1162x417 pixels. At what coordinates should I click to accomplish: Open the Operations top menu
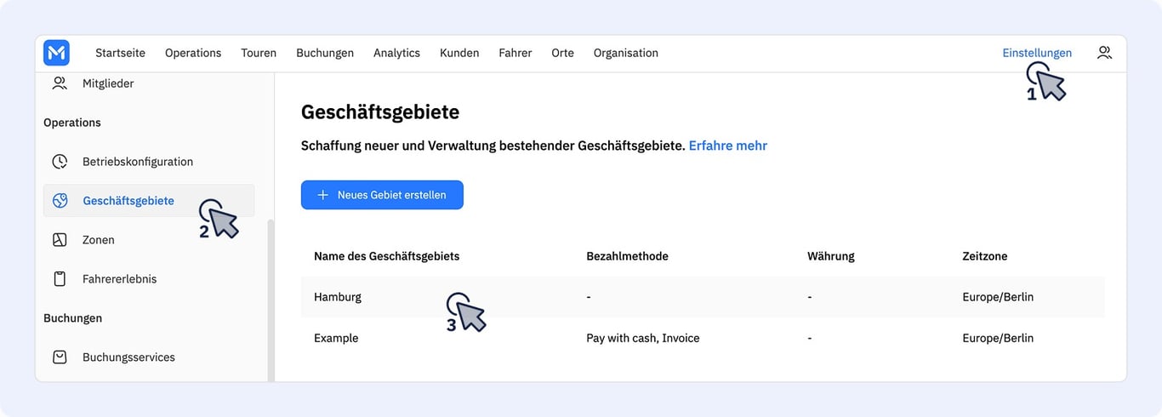coord(193,53)
